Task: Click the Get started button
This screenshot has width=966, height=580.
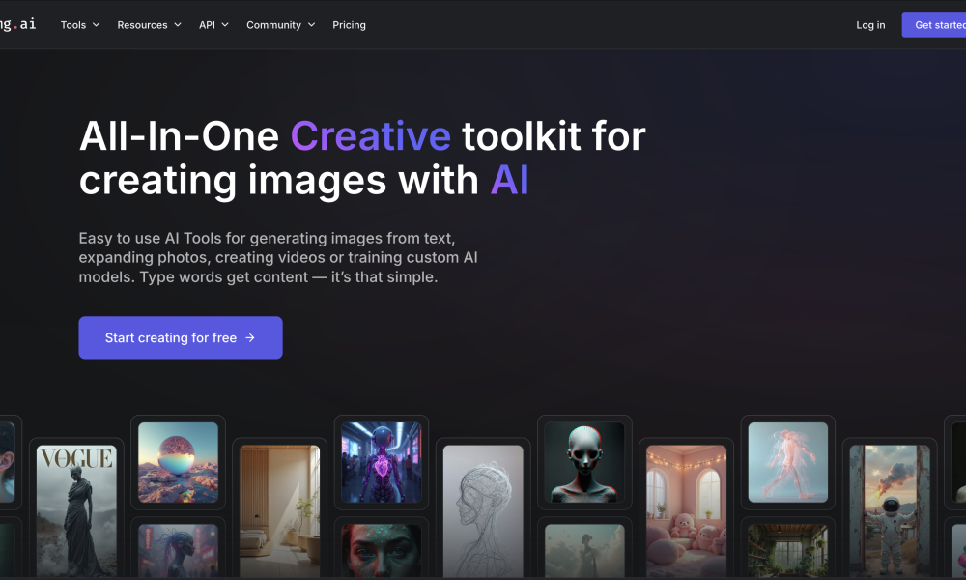Action: pyautogui.click(x=934, y=25)
